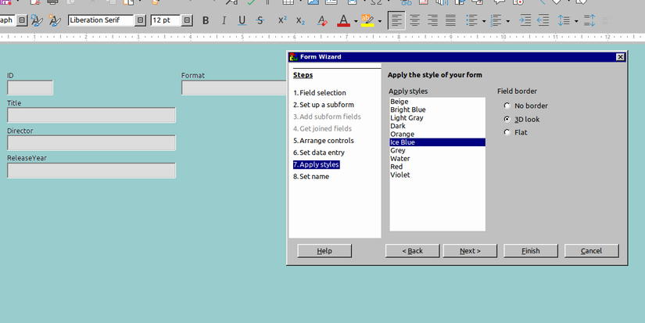The height and width of the screenshot is (323, 645).
Task: Toggle bold formatting
Action: pyautogui.click(x=206, y=20)
